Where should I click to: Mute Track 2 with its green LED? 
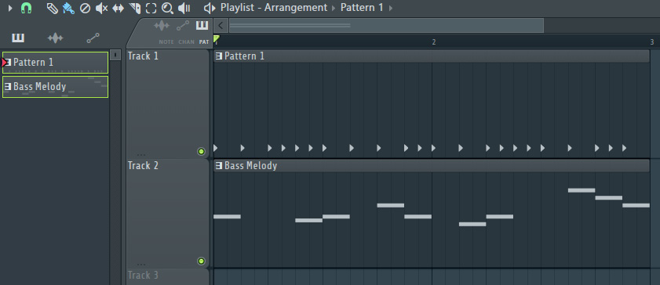click(201, 262)
